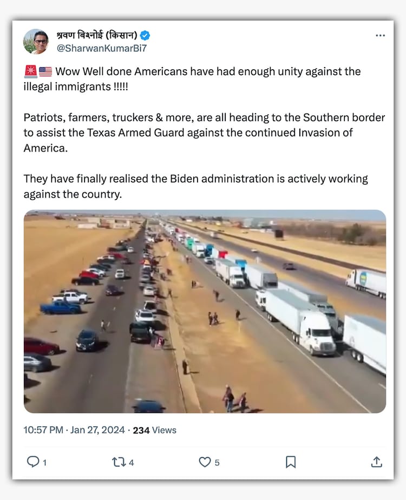Click the like count number 5
This screenshot has height=500, width=406.
pyautogui.click(x=217, y=463)
